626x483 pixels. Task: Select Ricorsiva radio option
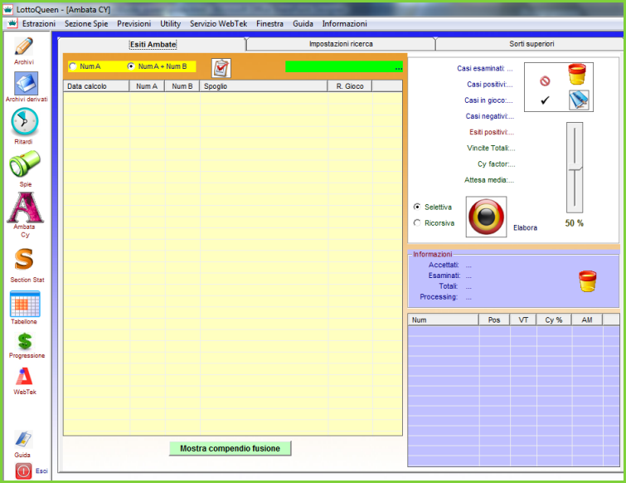tap(417, 223)
